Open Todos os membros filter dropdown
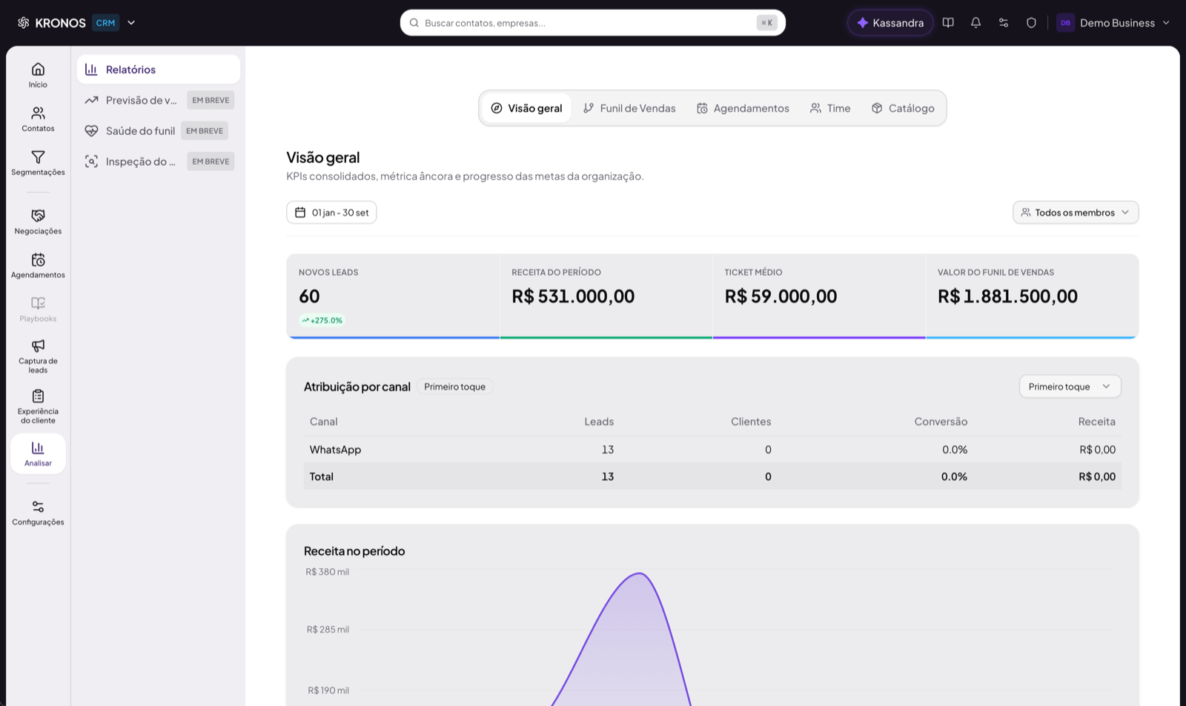Screen dimensions: 1186x706 (x=1076, y=213)
